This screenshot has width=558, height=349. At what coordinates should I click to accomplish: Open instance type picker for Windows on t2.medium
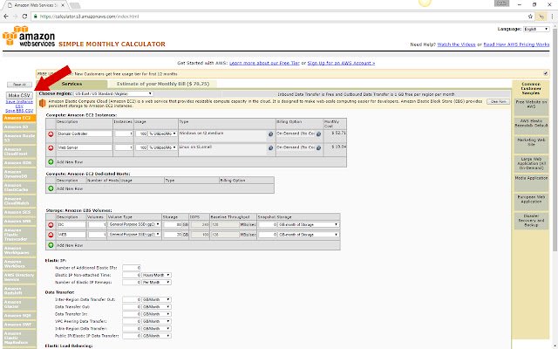(270, 134)
